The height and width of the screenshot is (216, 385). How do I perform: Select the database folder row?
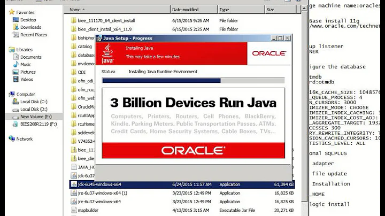[82, 55]
